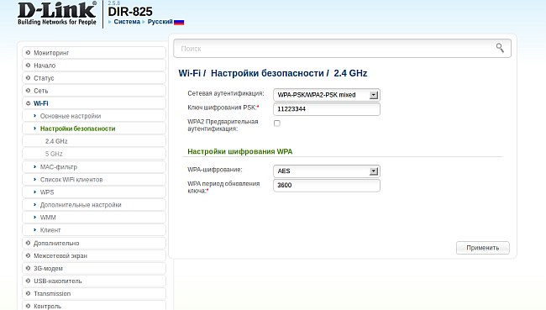Open the network authentication dropdown
This screenshot has width=546, height=310.
(x=327, y=95)
